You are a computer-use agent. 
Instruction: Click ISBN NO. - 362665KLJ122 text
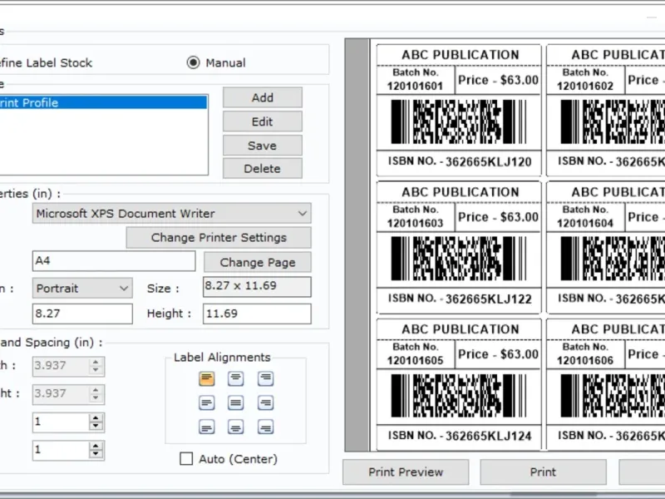pyautogui.click(x=460, y=299)
